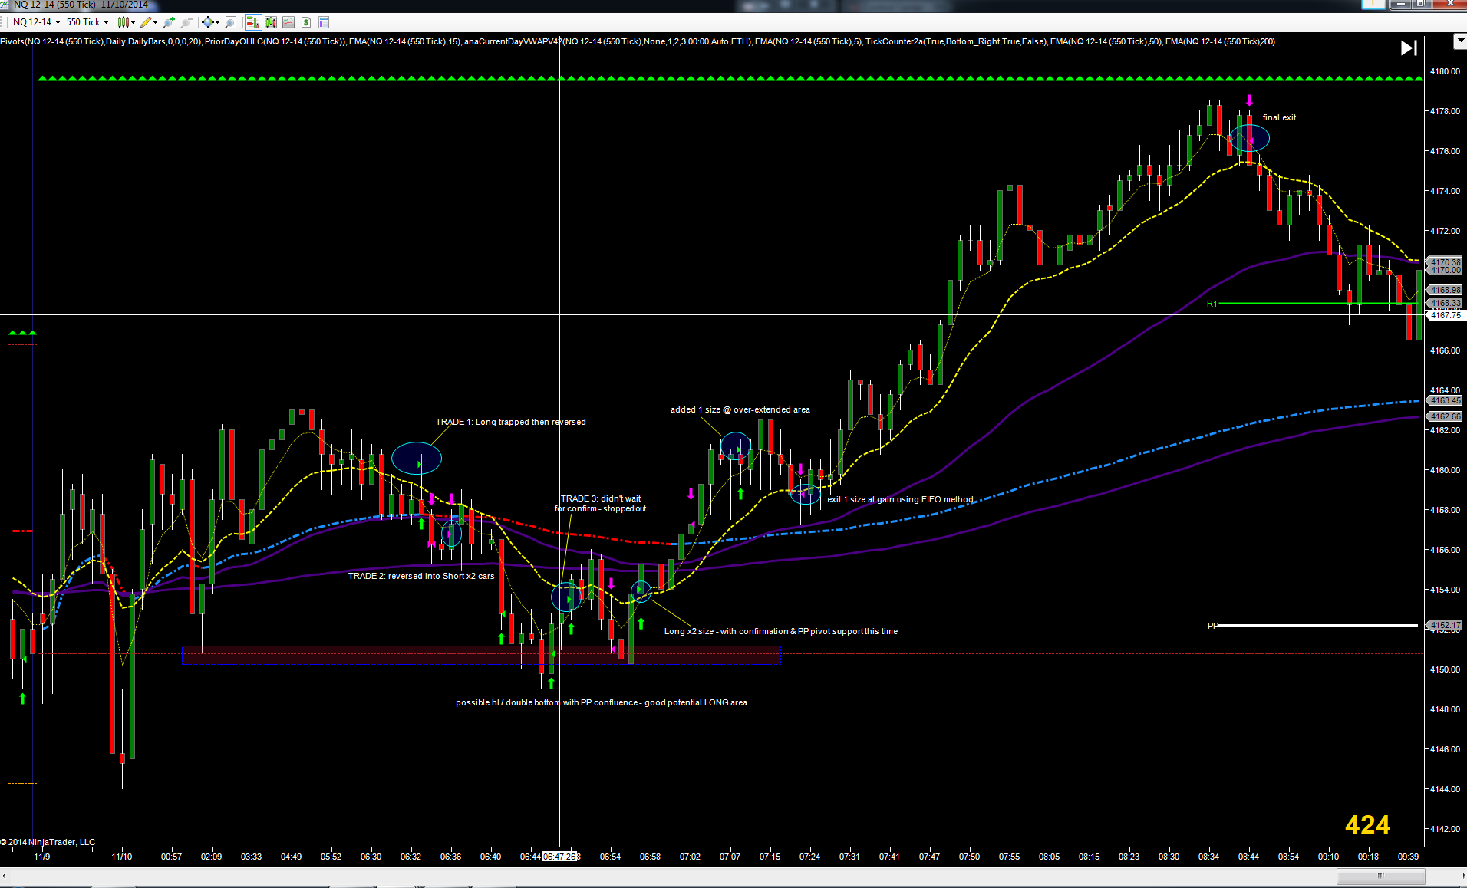Expand the drawing tools dropdown arrow

pyautogui.click(x=156, y=22)
